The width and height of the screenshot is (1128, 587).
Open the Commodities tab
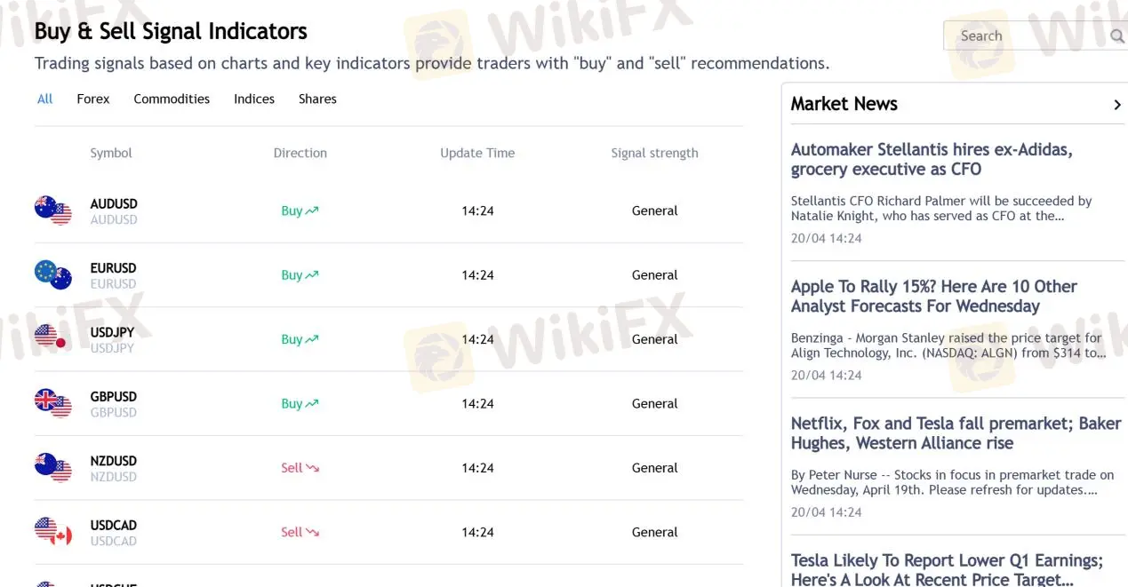[x=171, y=99]
